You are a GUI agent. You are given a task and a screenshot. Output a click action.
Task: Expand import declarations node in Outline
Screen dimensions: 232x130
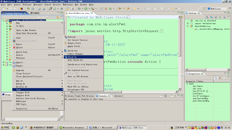[x=188, y=23]
